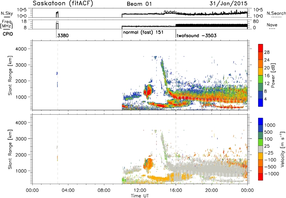Click the 20:00 time axis tick
Screen dimensions: 286x198
212,190
